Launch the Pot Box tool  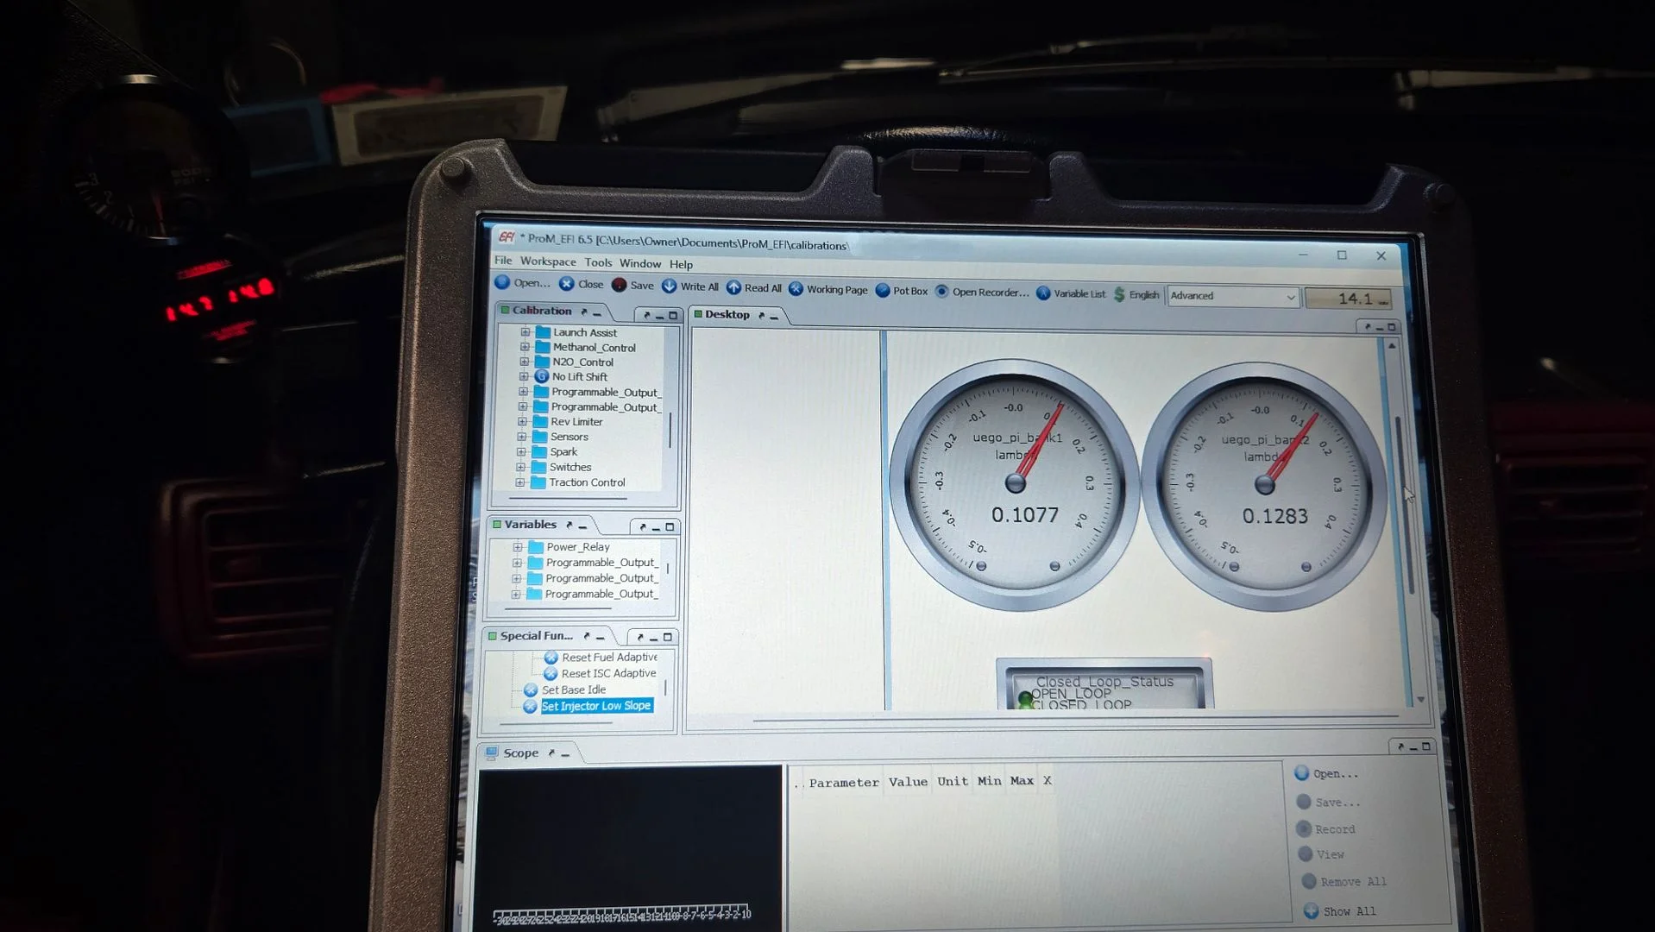(x=883, y=290)
